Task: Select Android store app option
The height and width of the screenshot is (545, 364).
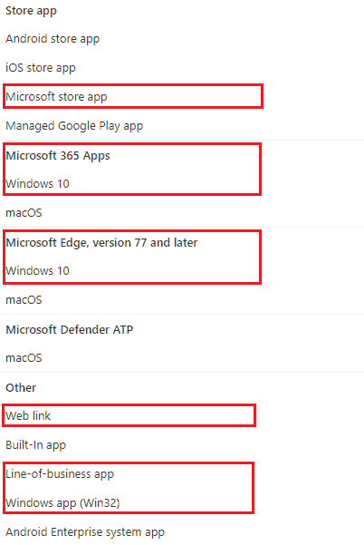Action: 53,39
